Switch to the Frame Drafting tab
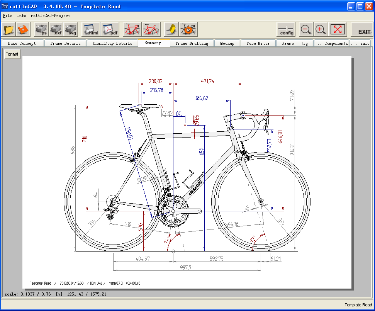 click(192, 43)
